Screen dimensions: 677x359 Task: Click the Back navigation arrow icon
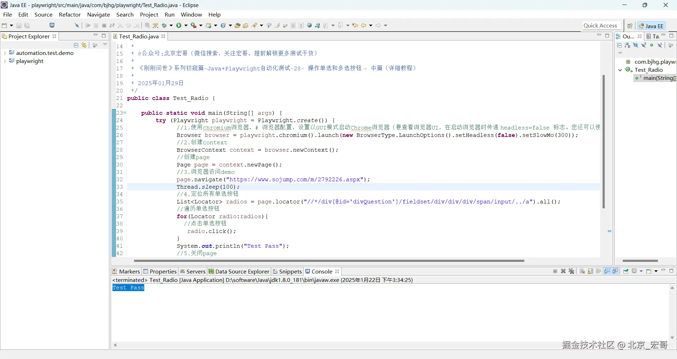pos(364,25)
